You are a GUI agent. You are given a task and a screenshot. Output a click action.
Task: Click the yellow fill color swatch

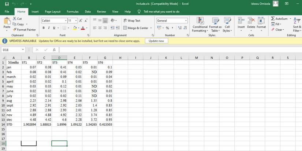click(74, 28)
